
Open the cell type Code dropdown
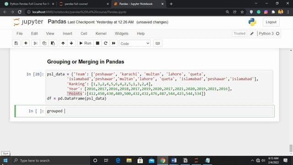tap(135, 44)
